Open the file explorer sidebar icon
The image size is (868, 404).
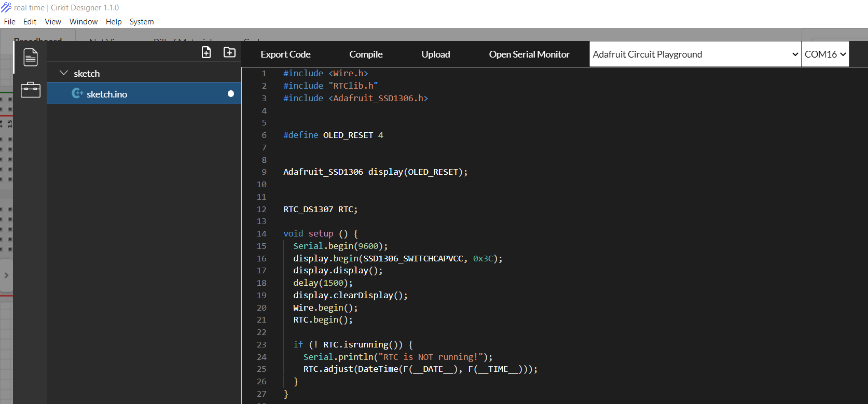coord(31,57)
